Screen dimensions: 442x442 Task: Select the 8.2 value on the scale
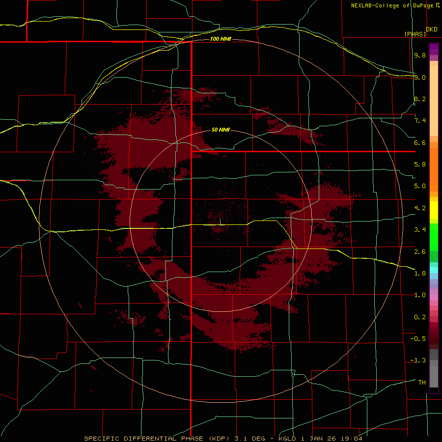tap(420, 99)
